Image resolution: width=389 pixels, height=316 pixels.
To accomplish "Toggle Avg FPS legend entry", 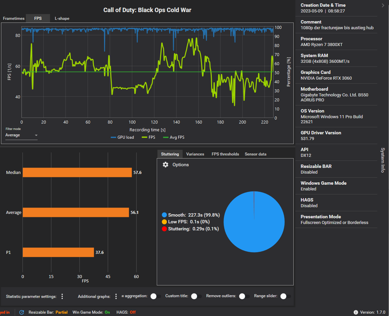I will click(x=174, y=137).
